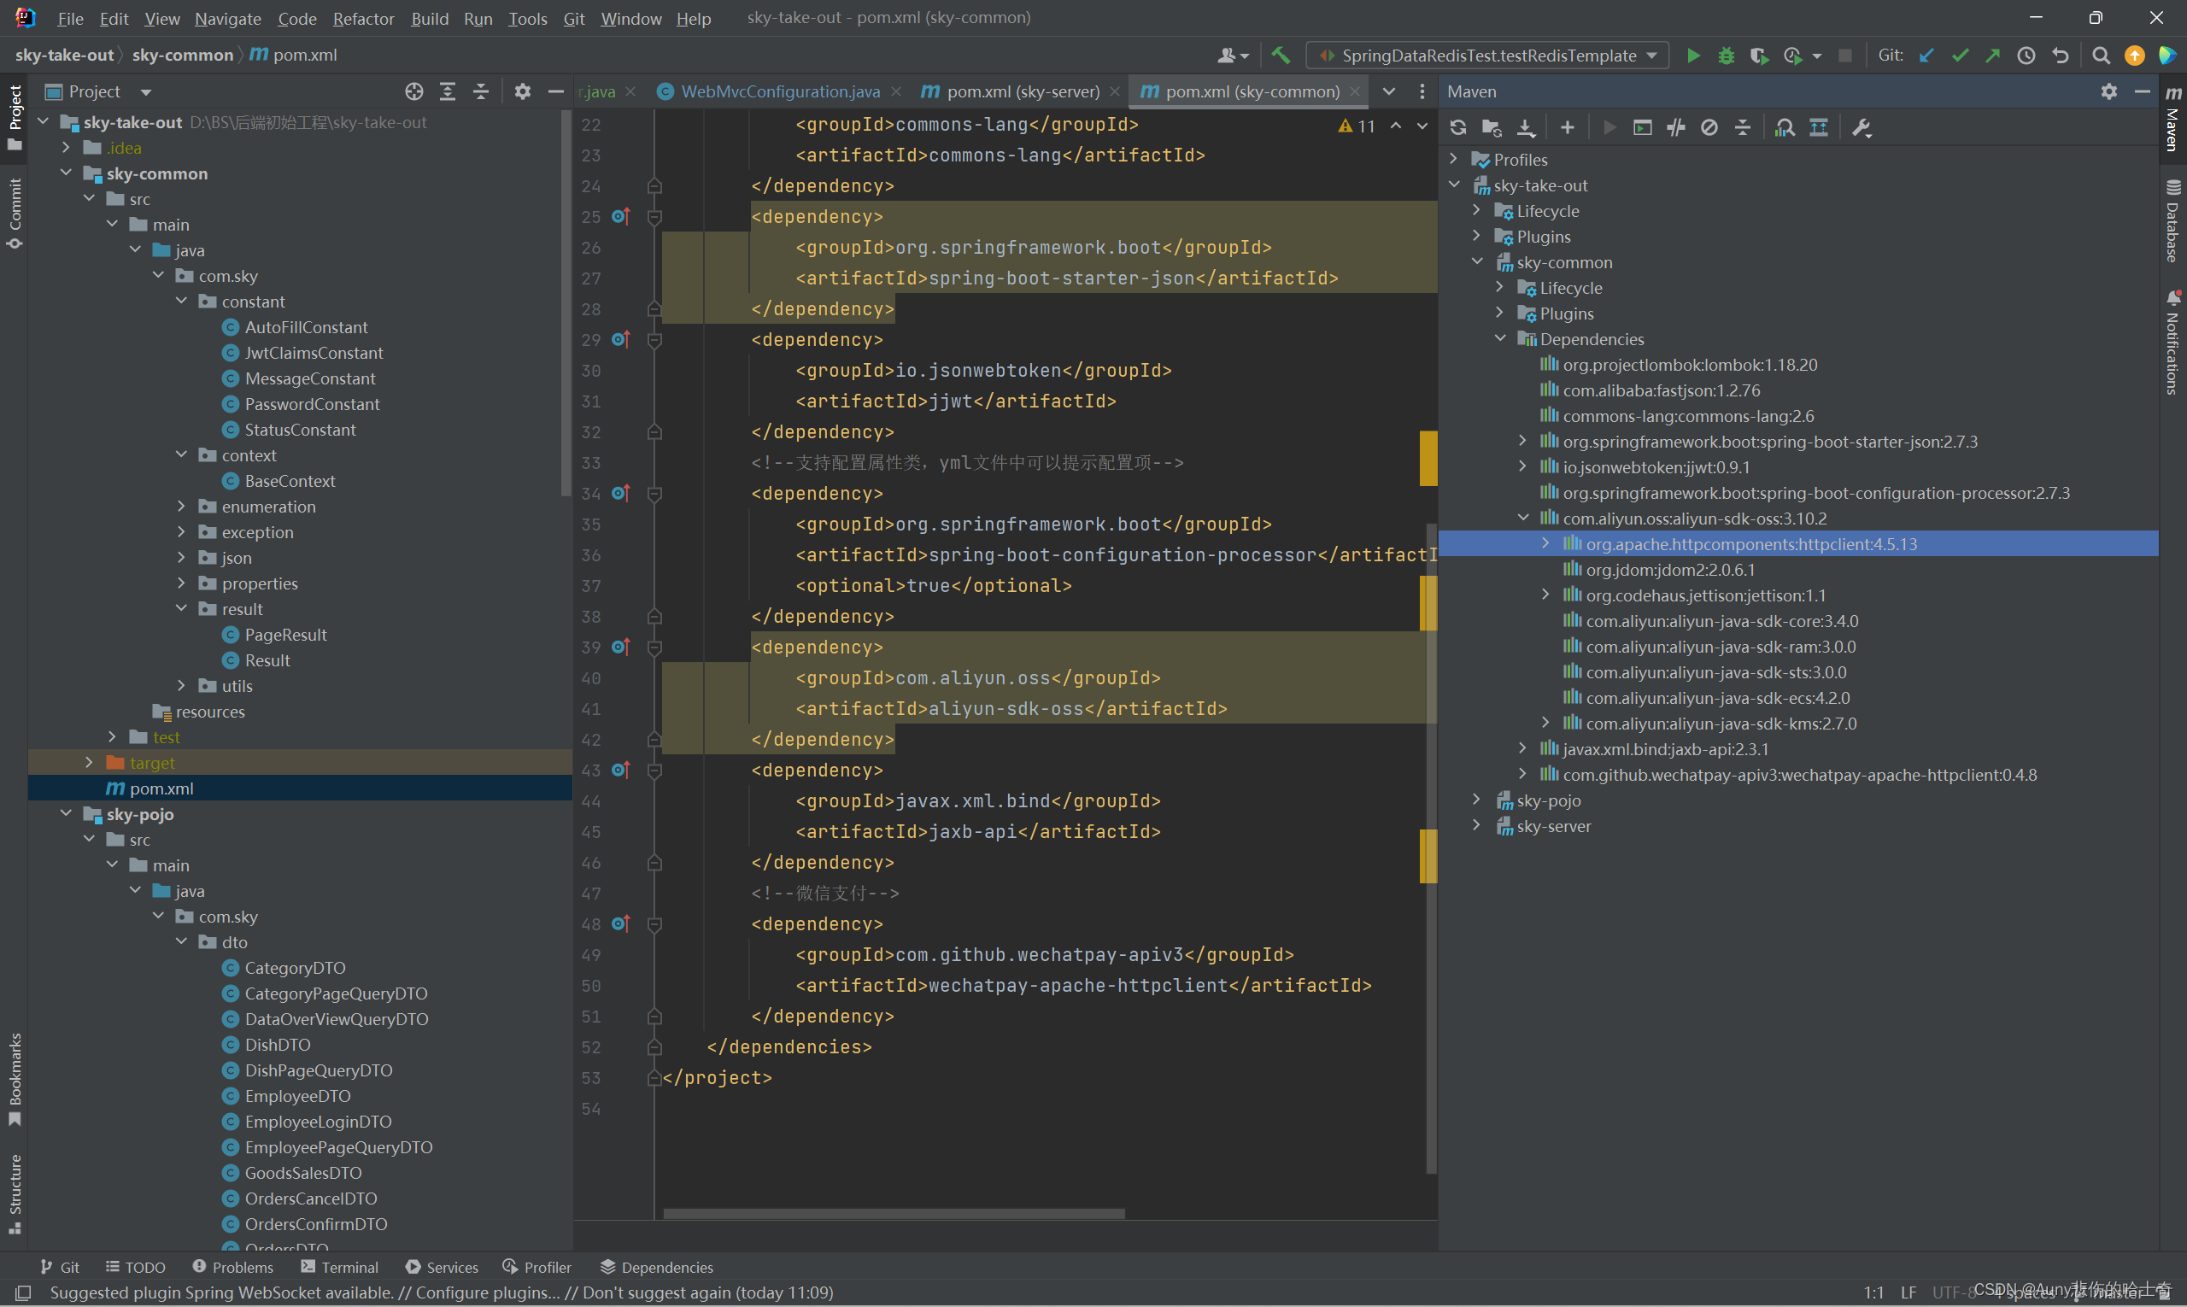2187x1307 pixels.
Task: Click Git update project arrow
Action: [x=1926, y=56]
